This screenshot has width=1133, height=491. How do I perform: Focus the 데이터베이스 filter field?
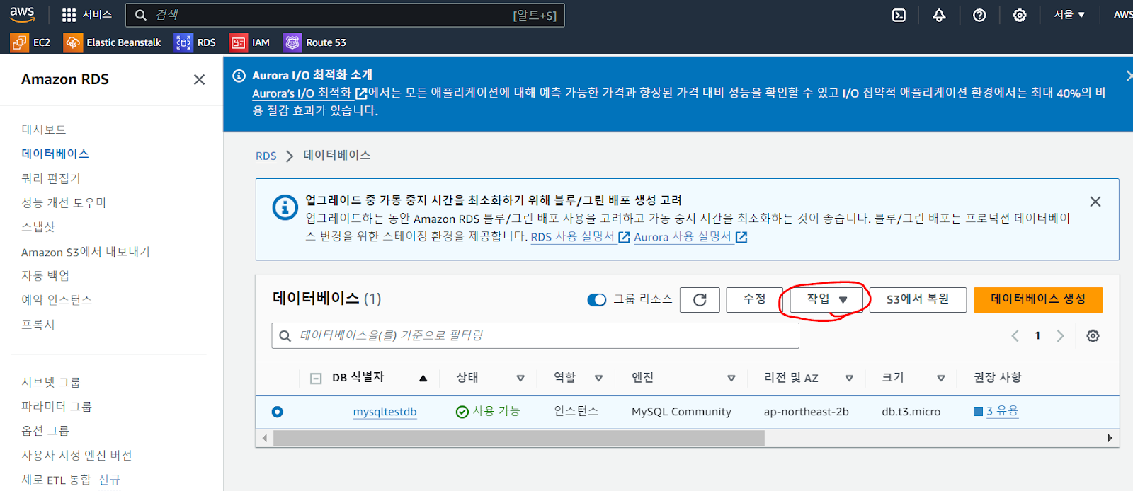tap(535, 335)
